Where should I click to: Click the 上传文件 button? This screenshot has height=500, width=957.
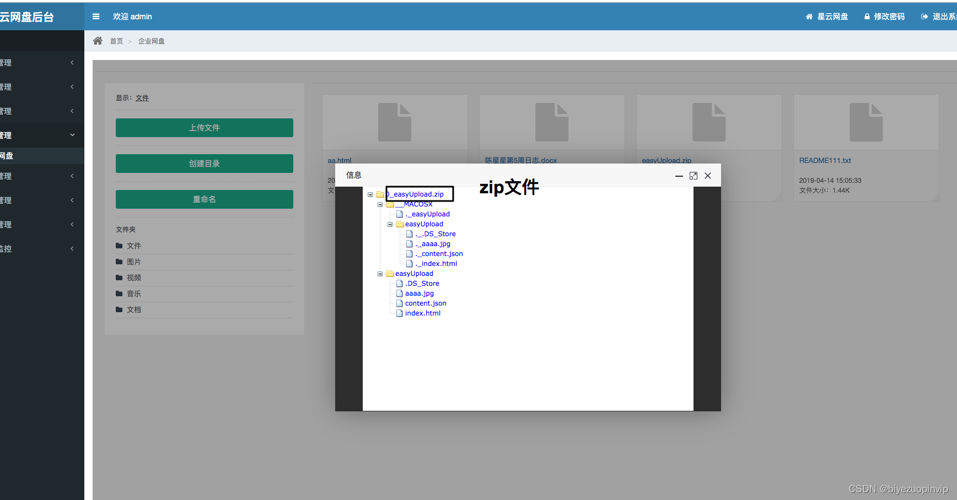tap(205, 128)
